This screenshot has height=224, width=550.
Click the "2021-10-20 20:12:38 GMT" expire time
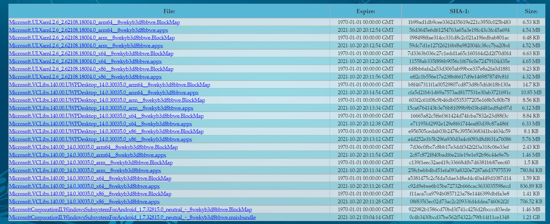(366, 124)
